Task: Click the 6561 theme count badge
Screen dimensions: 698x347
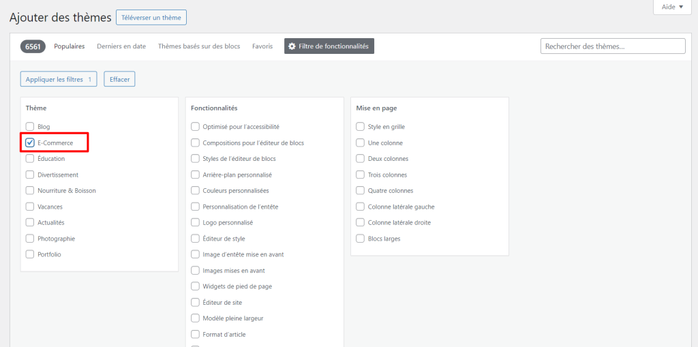Action: [x=33, y=46]
